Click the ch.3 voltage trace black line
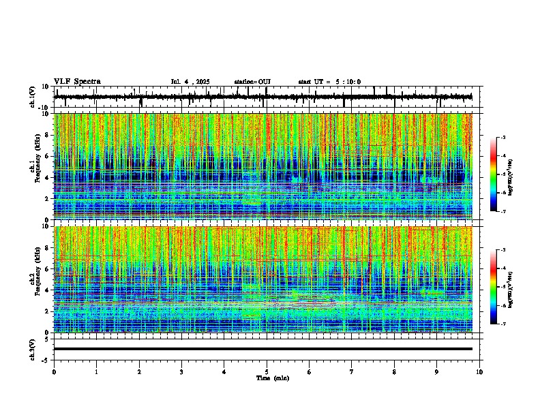 click(x=263, y=349)
